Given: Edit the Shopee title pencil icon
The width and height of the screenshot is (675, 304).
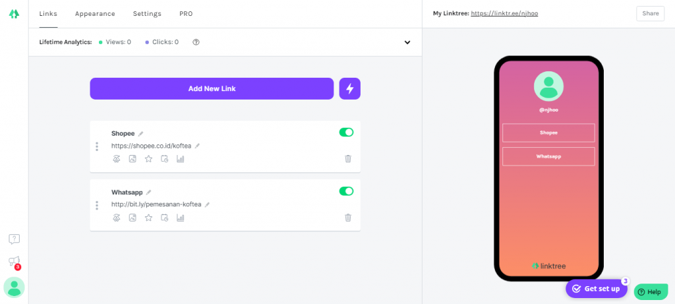Looking at the screenshot, I should point(141,133).
